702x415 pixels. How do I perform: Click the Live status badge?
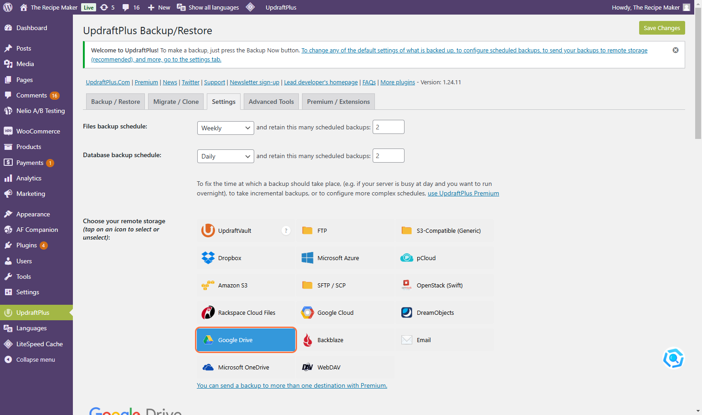(x=89, y=7)
